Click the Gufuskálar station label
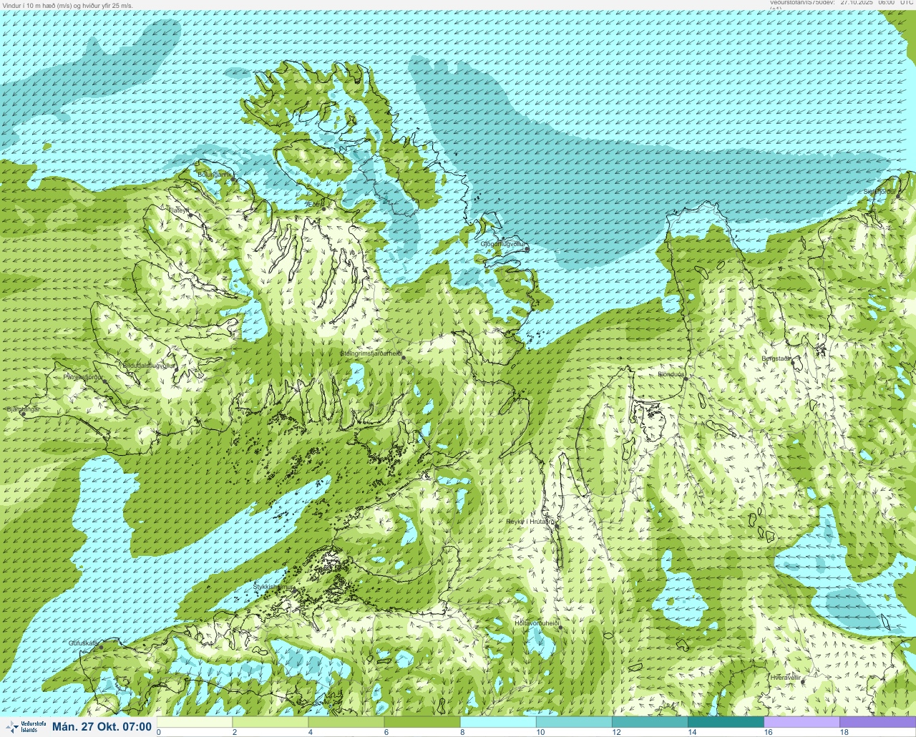The image size is (916, 737). click(83, 643)
